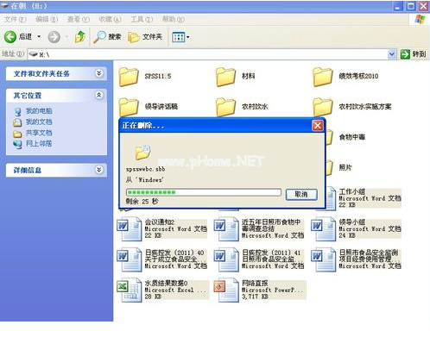
Task: Open the 农村饮水实施方案 folder
Action: pyautogui.click(x=322, y=107)
